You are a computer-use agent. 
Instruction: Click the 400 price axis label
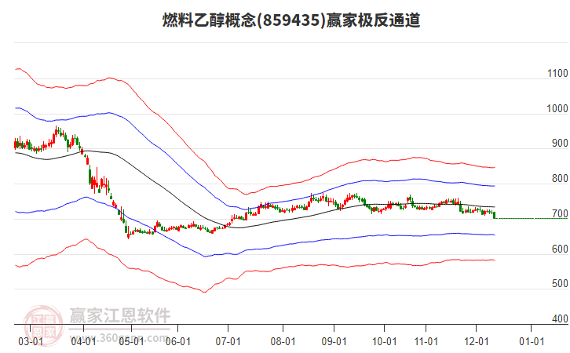click(x=560, y=318)
